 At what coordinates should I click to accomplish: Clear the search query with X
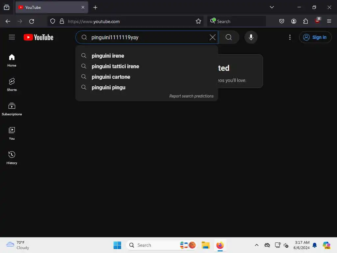(x=212, y=37)
